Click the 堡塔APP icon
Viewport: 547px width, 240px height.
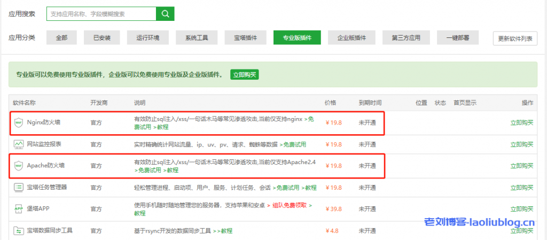(18, 209)
